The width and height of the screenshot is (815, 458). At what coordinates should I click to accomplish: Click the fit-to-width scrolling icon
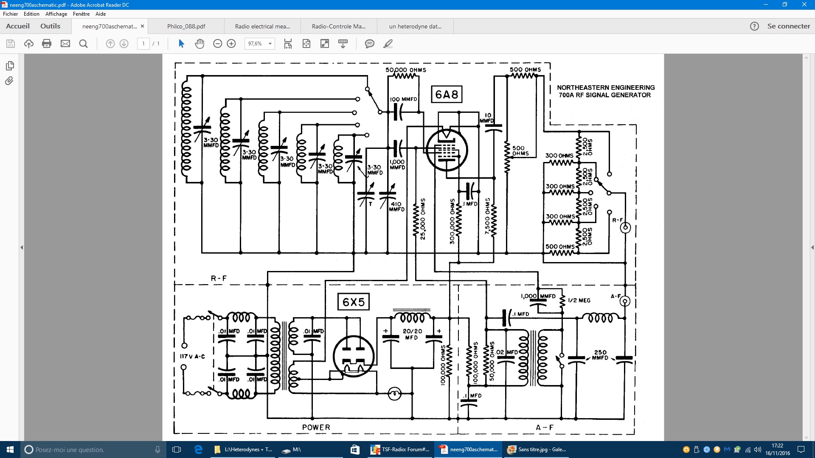[x=288, y=44]
